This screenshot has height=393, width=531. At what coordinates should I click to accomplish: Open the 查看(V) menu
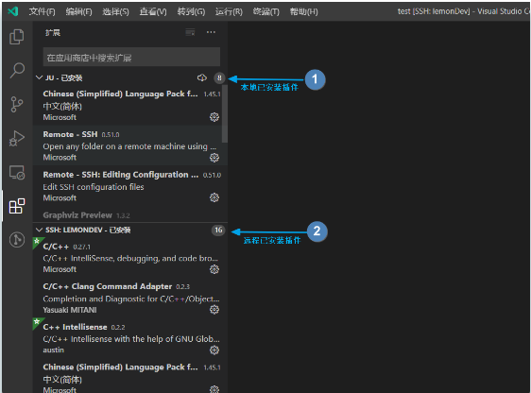(x=153, y=12)
